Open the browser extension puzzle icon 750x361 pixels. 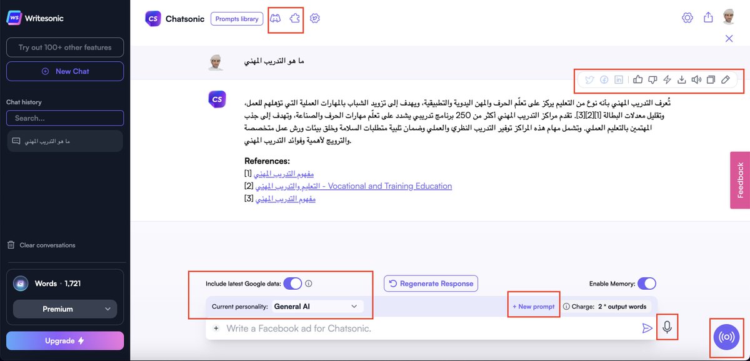(x=295, y=19)
